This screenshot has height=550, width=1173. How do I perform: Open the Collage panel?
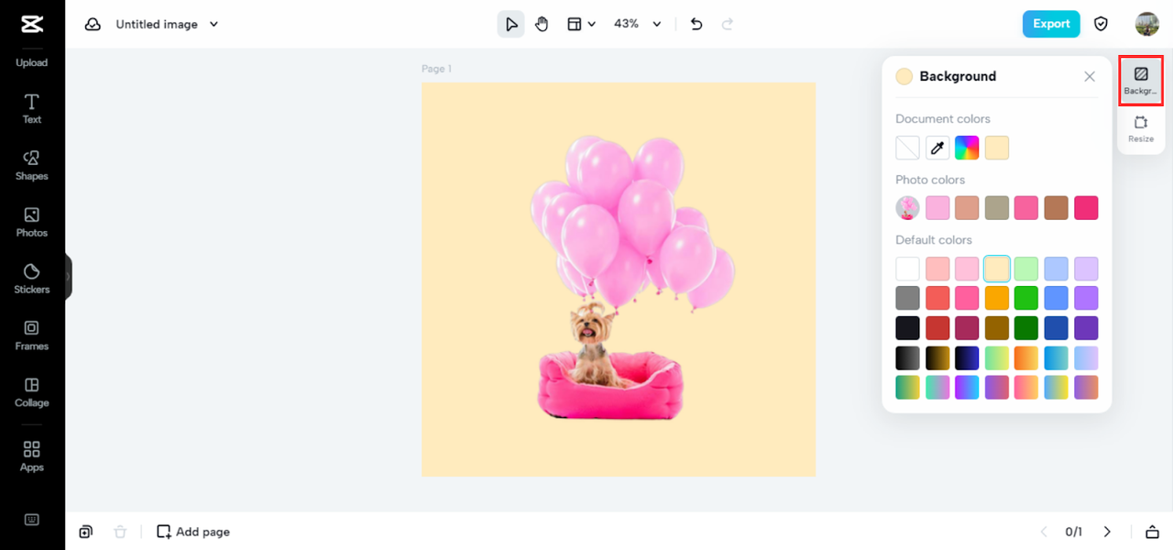coord(32,392)
